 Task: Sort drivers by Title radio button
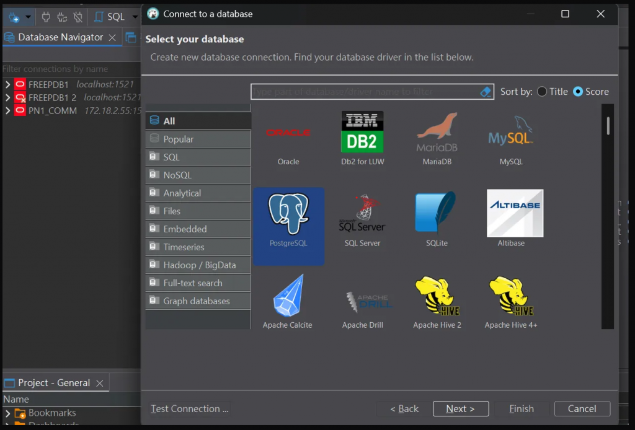coord(542,92)
